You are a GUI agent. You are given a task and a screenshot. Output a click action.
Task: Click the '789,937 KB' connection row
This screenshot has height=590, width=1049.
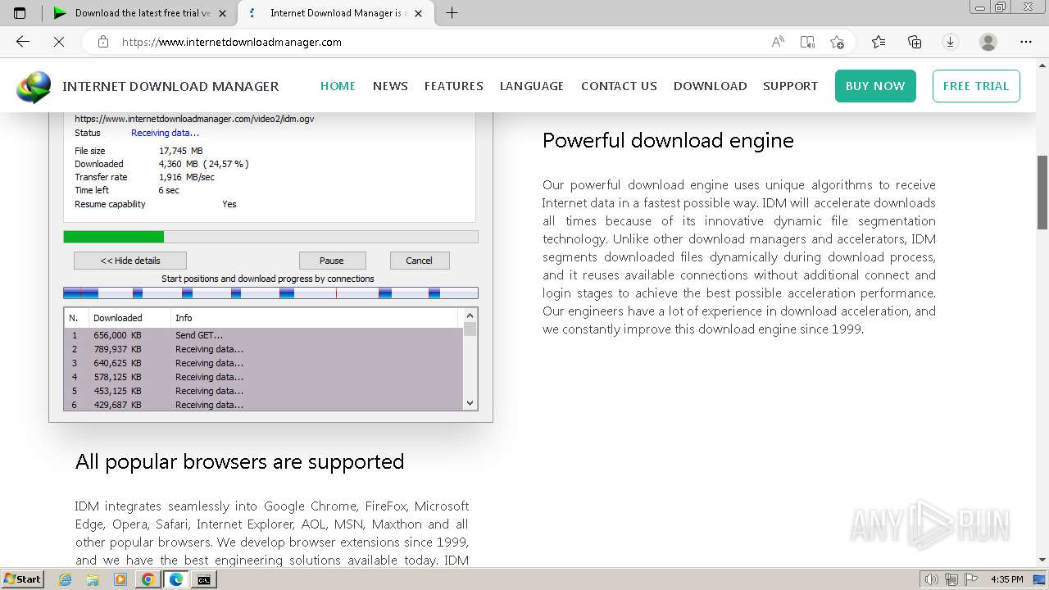(263, 349)
